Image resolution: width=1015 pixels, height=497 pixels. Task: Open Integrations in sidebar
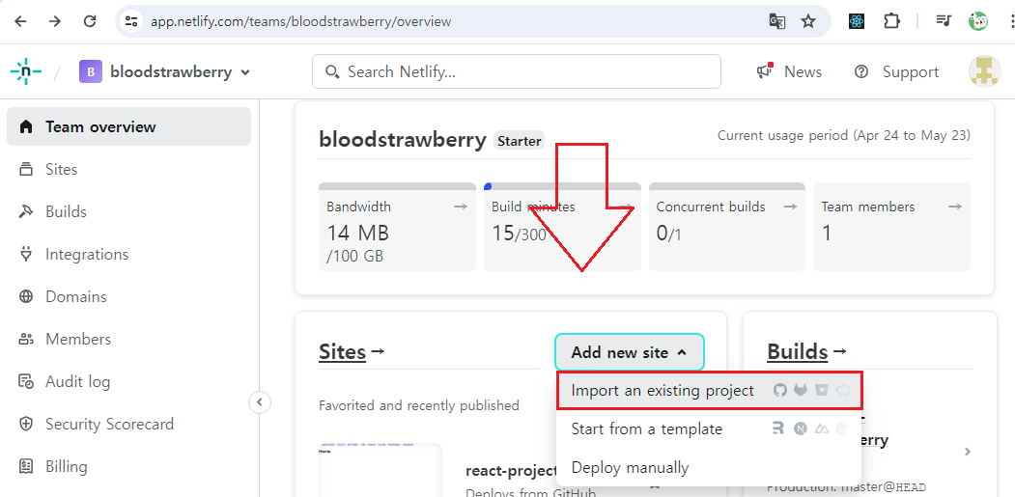coord(128,255)
